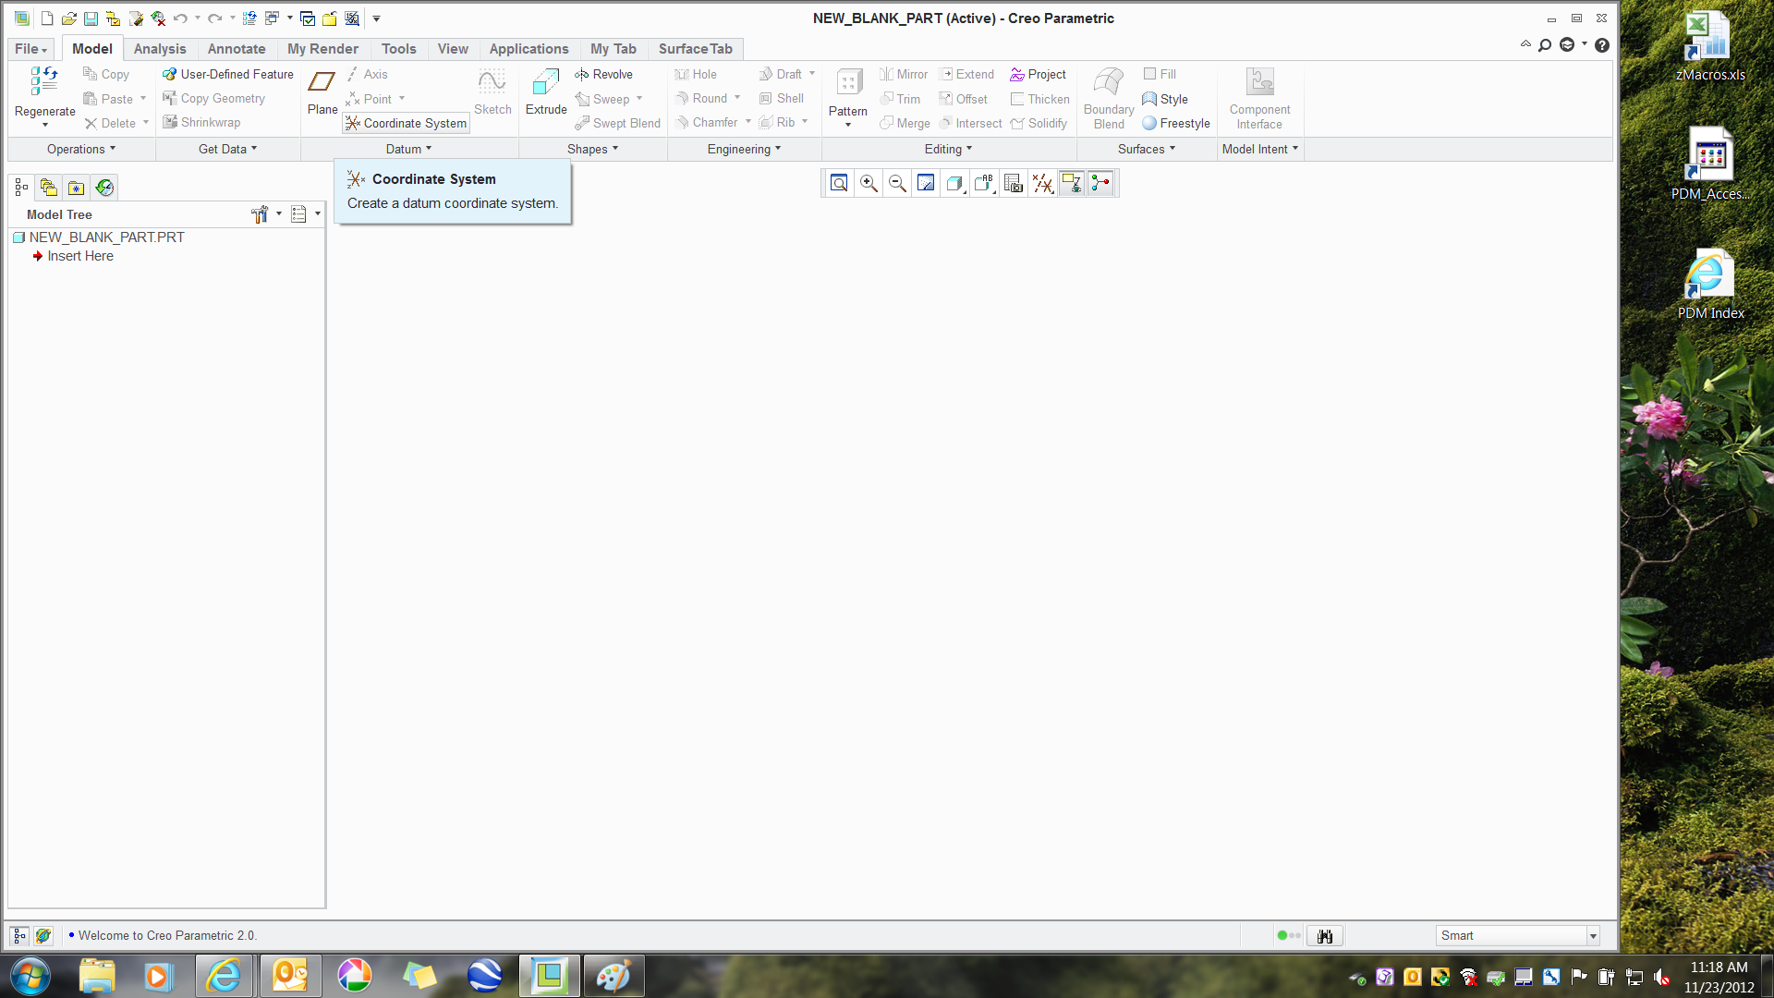Open zMacros.xls desktop file
The image size is (1774, 998).
point(1710,46)
